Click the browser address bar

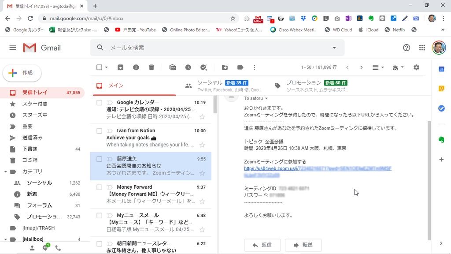point(138,19)
